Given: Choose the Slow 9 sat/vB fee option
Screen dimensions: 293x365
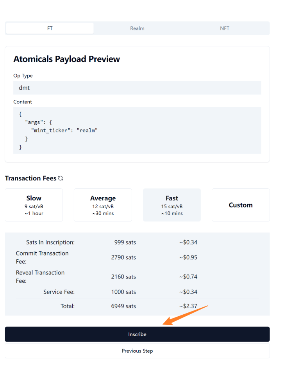Looking at the screenshot, I should [x=34, y=205].
